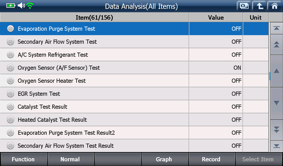The image size is (283, 166).
Task: Page down with double down-arrow
Action: (276, 130)
